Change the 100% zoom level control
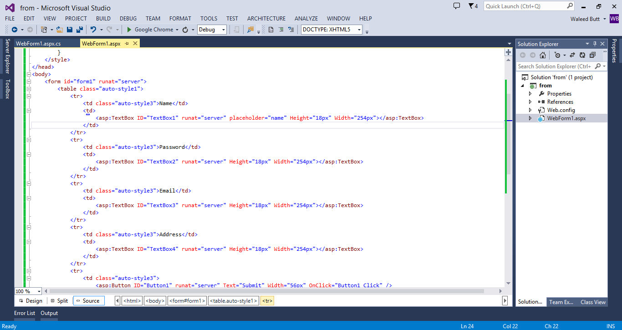Viewport: 622px width, 330px height. coord(27,291)
